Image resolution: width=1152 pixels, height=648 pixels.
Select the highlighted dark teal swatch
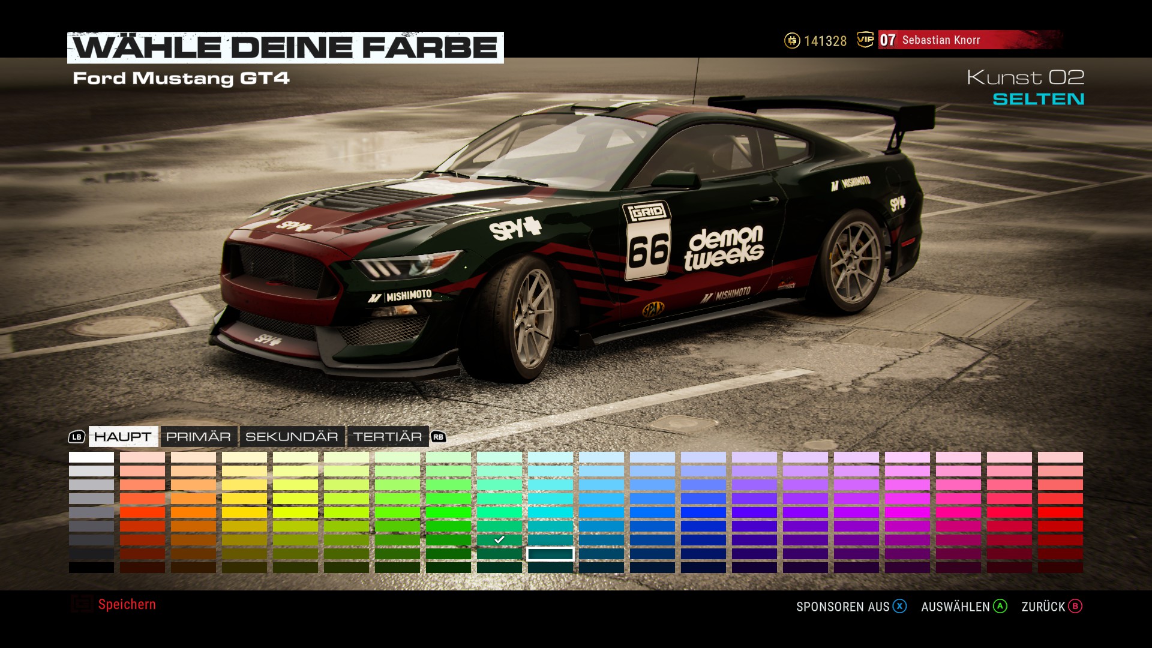click(x=550, y=554)
